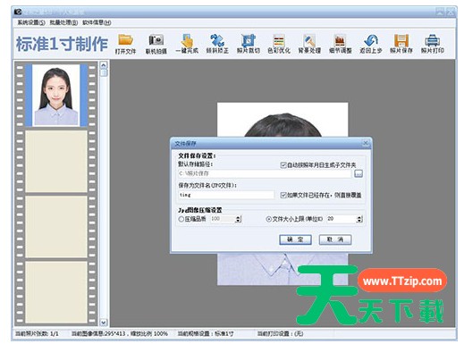The width and height of the screenshot is (464, 344).
Task: Click the 照片打印 printer icon
Action: coord(433,40)
